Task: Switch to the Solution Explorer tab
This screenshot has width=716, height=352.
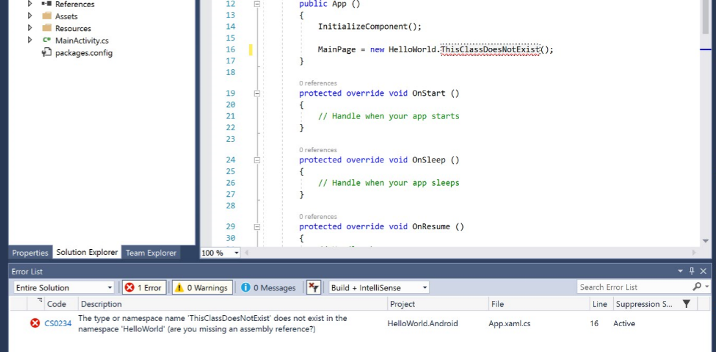Action: click(87, 252)
